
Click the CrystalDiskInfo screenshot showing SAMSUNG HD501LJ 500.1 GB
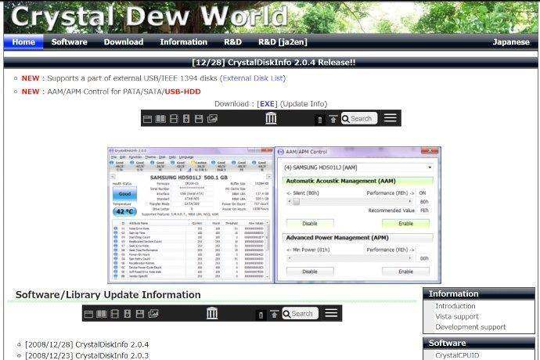(x=191, y=215)
